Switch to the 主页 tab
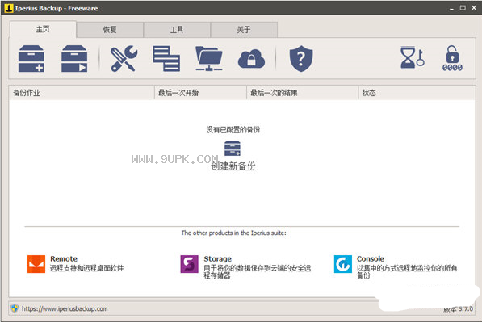 (x=43, y=29)
